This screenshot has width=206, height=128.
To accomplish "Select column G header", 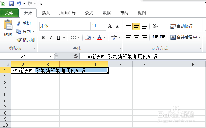I will pyautogui.click(x=169, y=64).
